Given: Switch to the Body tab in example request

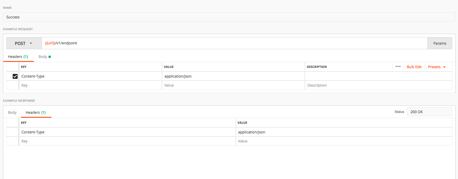Looking at the screenshot, I should pyautogui.click(x=42, y=56).
